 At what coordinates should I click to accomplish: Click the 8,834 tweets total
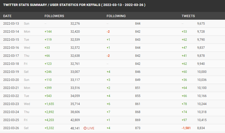(201, 128)
